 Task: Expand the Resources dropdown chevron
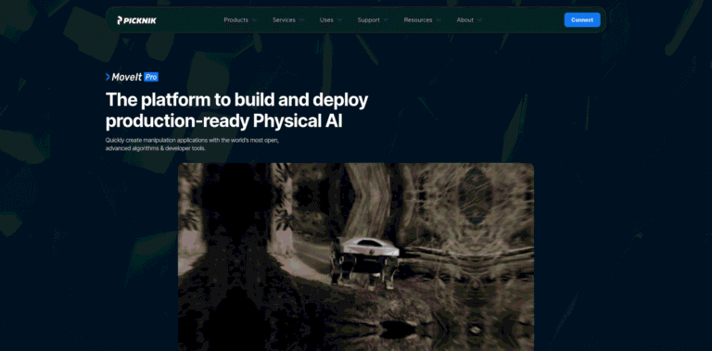pyautogui.click(x=439, y=20)
